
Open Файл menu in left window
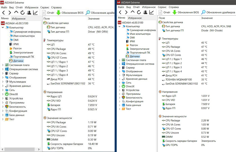click(4, 7)
